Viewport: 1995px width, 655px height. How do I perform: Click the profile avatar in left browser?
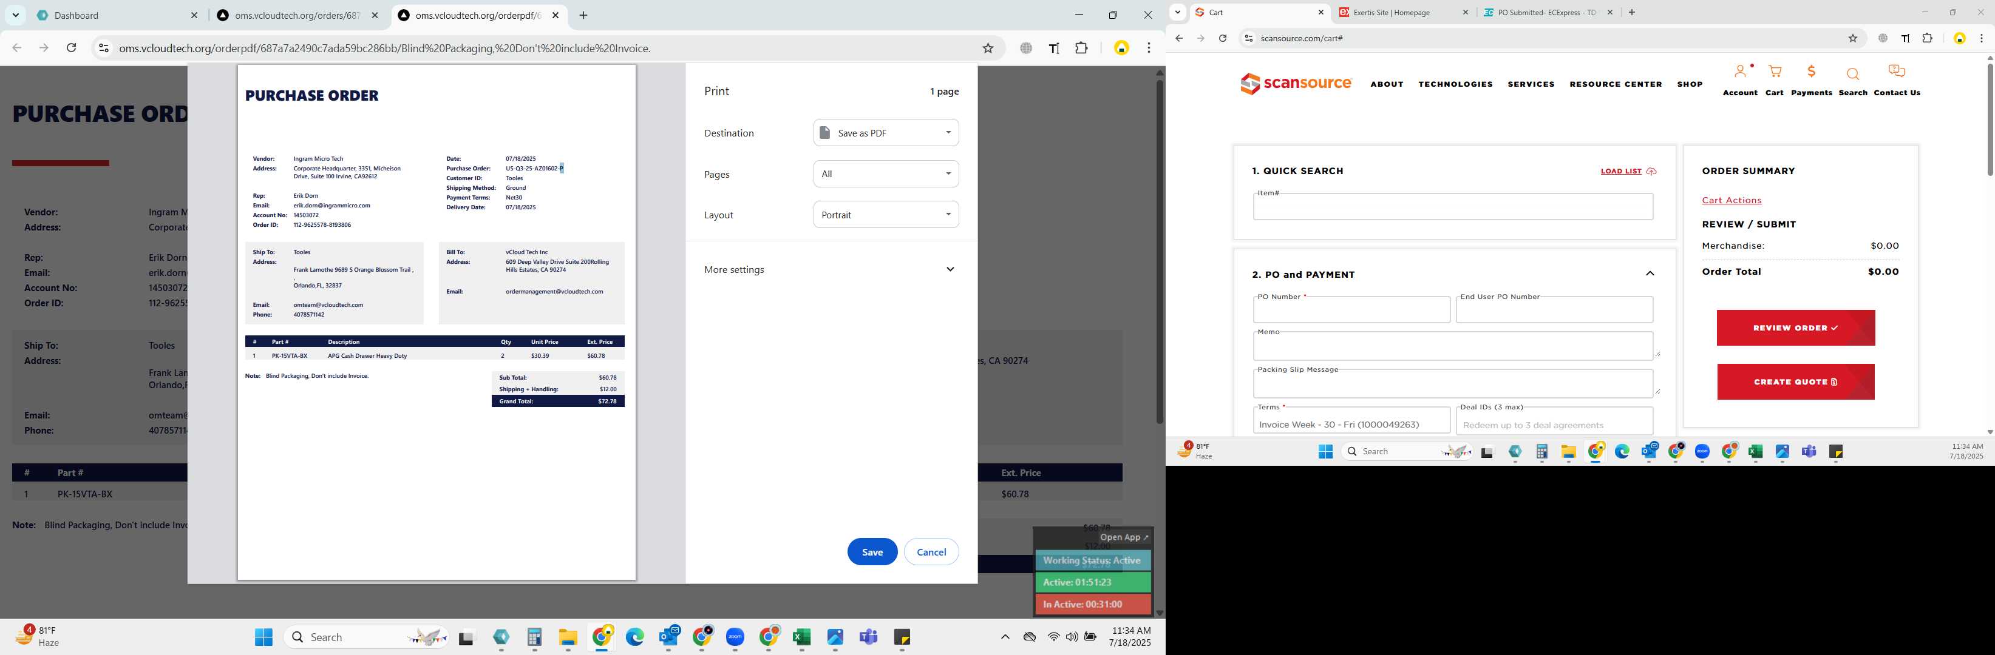1121,48
